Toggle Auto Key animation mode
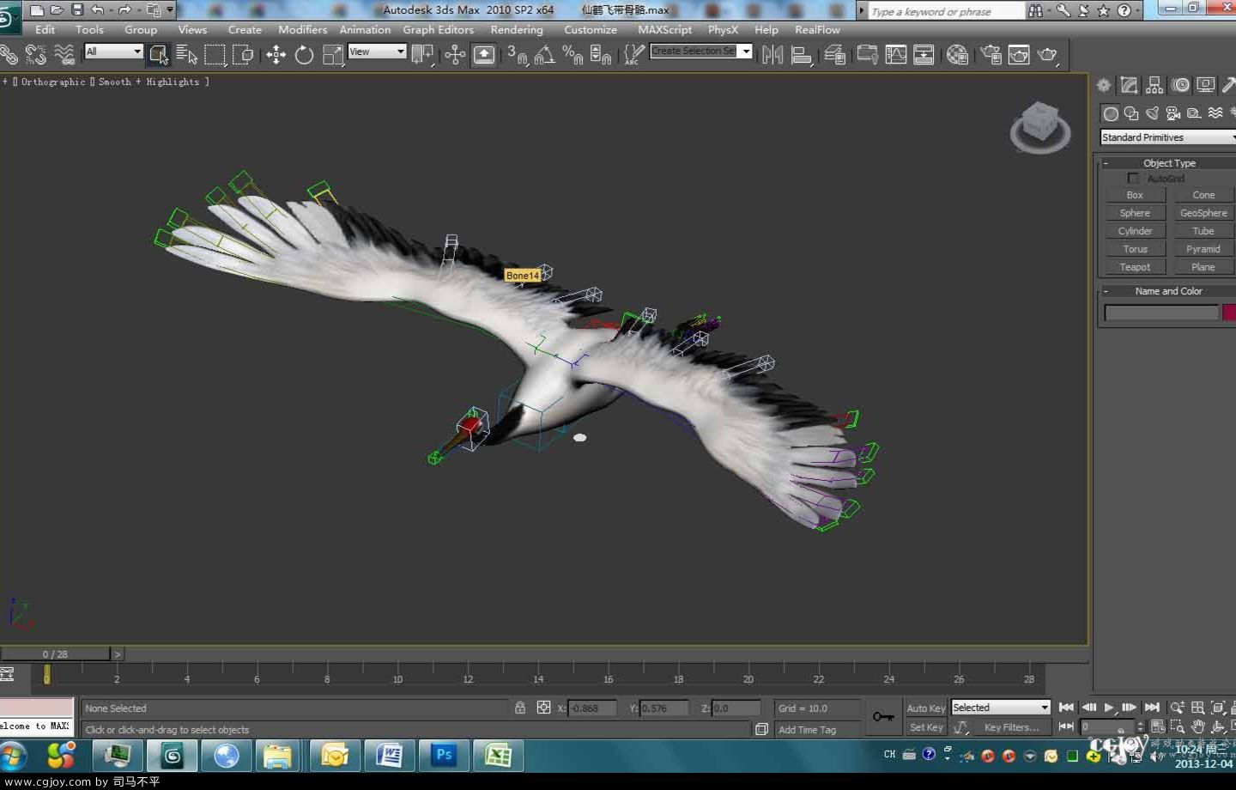1236x790 pixels. [x=925, y=708]
